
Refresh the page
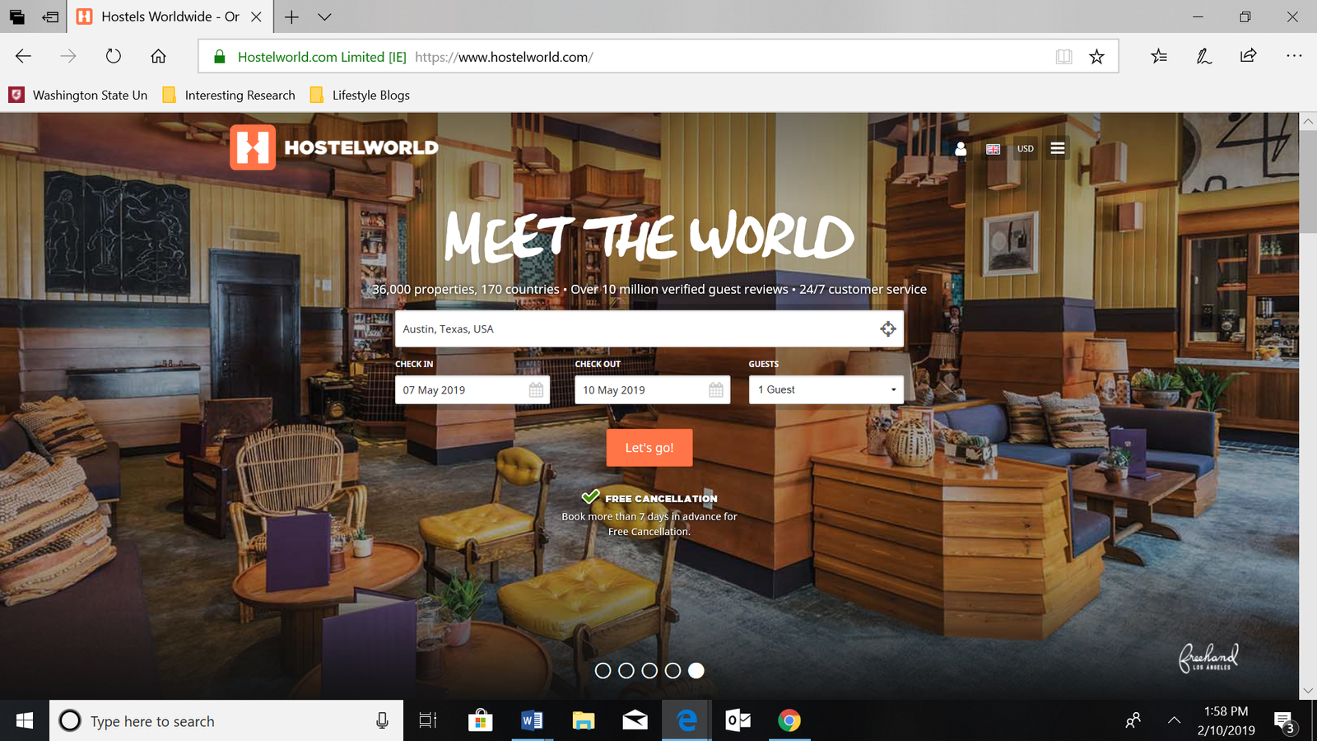(114, 56)
